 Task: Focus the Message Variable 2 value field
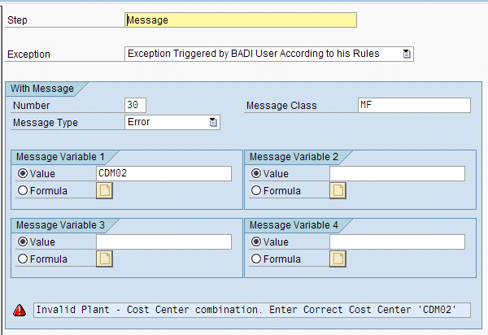(397, 173)
